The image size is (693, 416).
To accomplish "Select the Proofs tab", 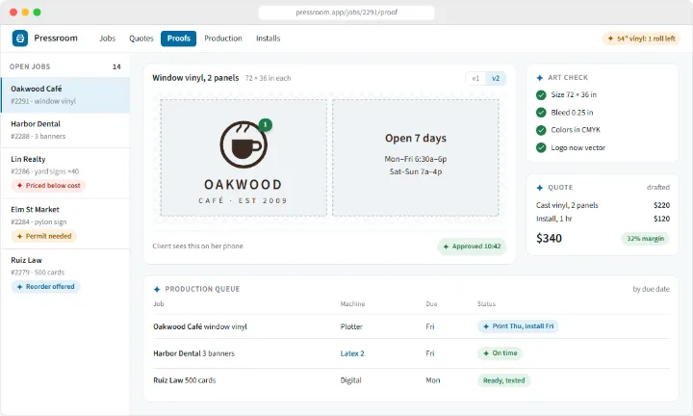I will [179, 39].
